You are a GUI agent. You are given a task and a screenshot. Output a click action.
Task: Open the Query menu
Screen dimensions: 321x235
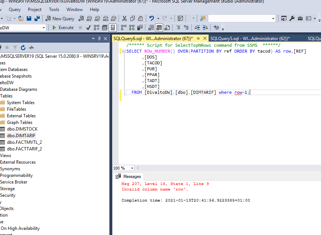tap(14, 10)
